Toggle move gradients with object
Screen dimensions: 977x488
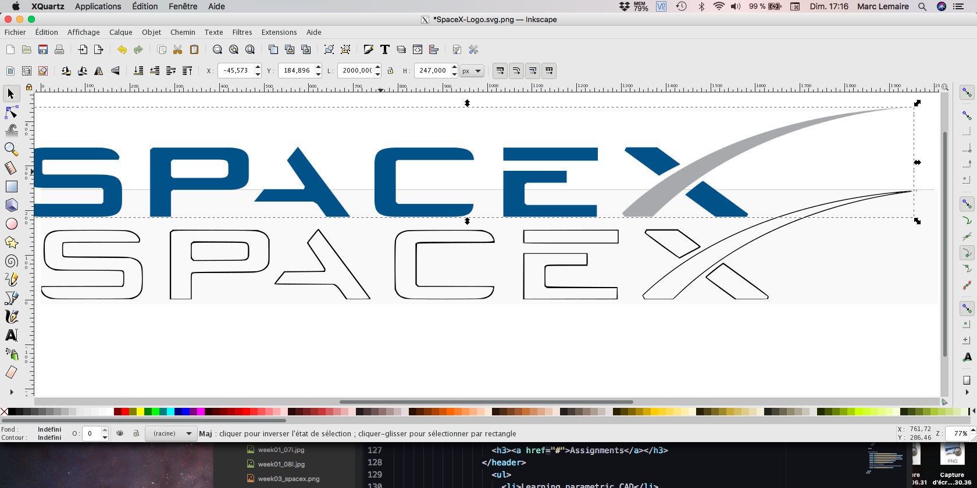pyautogui.click(x=533, y=71)
